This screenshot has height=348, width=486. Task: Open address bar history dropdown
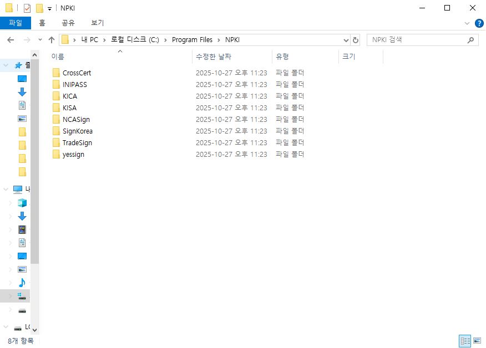click(346, 40)
